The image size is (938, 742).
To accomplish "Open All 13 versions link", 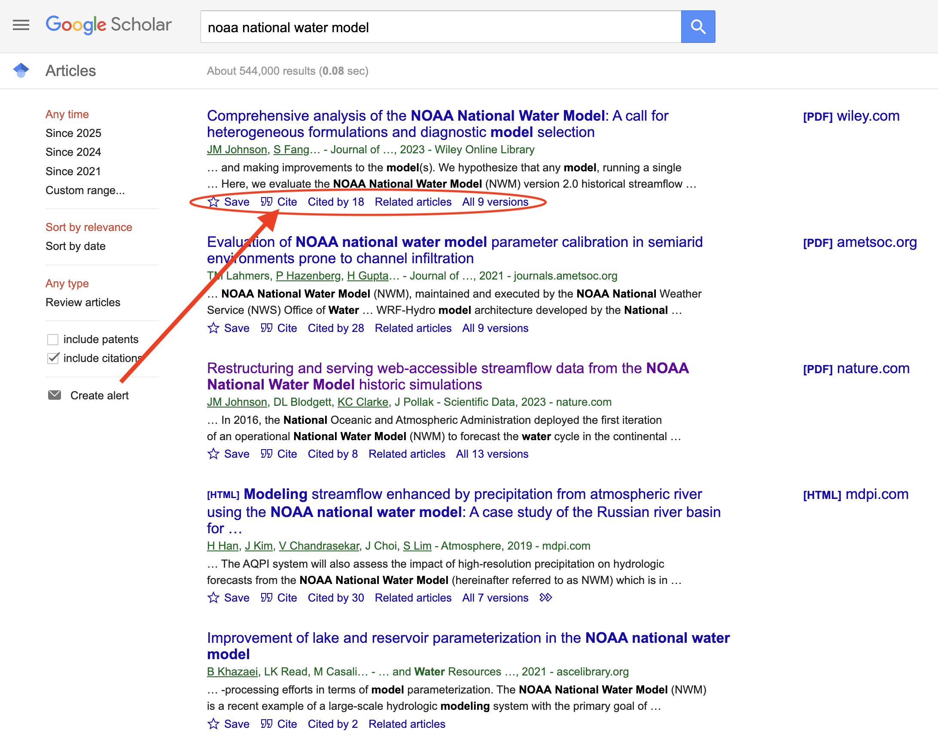I will [492, 454].
